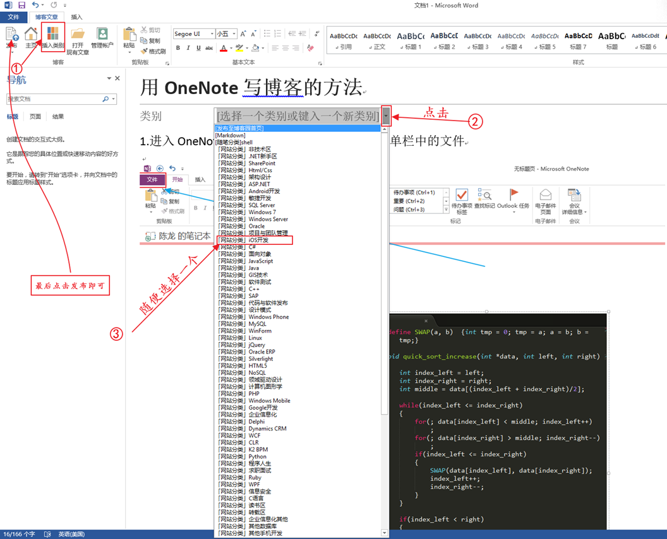Viewport: 667px width, 539px height.
Task: Toggle align text right
Action: (x=296, y=48)
